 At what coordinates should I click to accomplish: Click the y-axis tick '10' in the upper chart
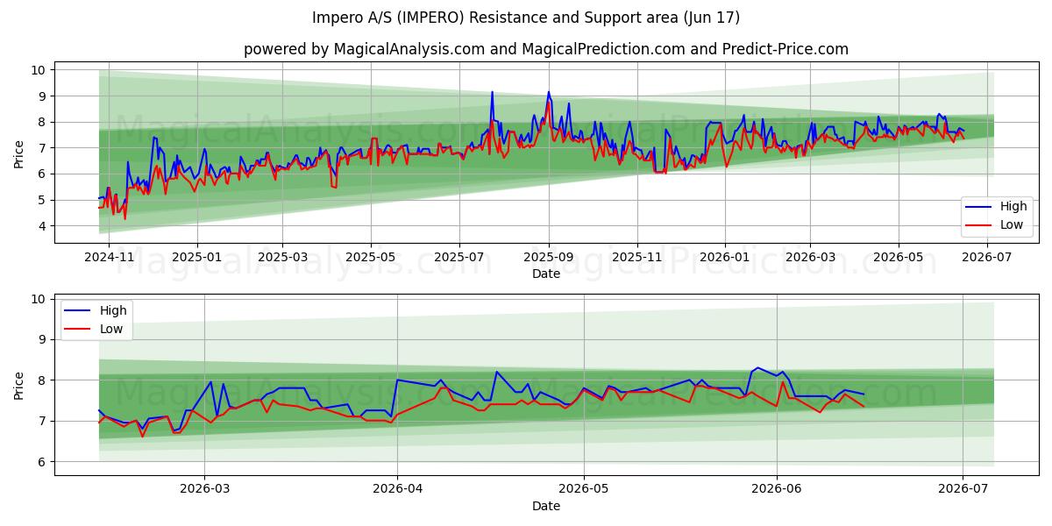click(39, 69)
